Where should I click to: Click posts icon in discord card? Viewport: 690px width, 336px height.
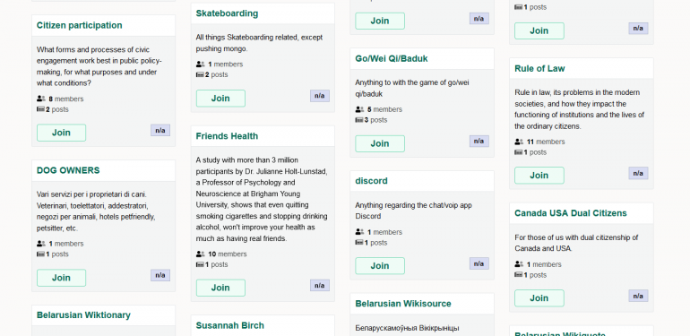[359, 243]
